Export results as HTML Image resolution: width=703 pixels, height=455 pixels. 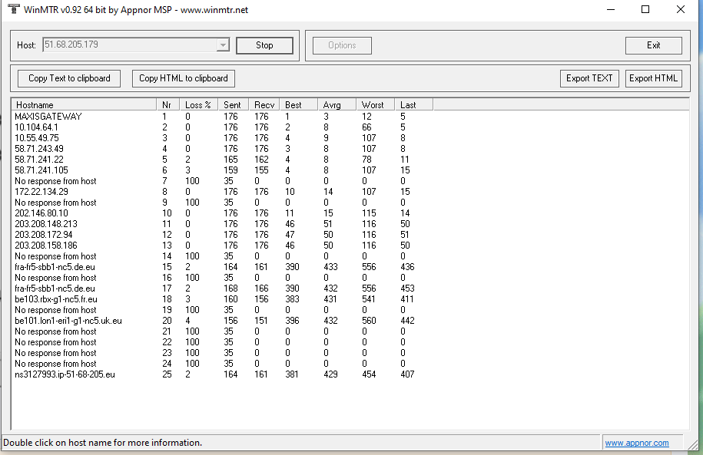(x=654, y=78)
